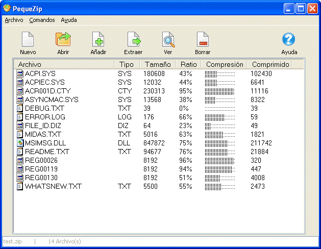
Task: Select the README.TXT file name
Action: 47,152
